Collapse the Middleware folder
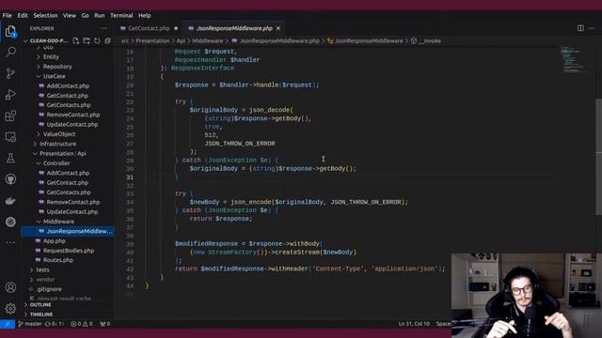The image size is (602, 338). [x=58, y=222]
